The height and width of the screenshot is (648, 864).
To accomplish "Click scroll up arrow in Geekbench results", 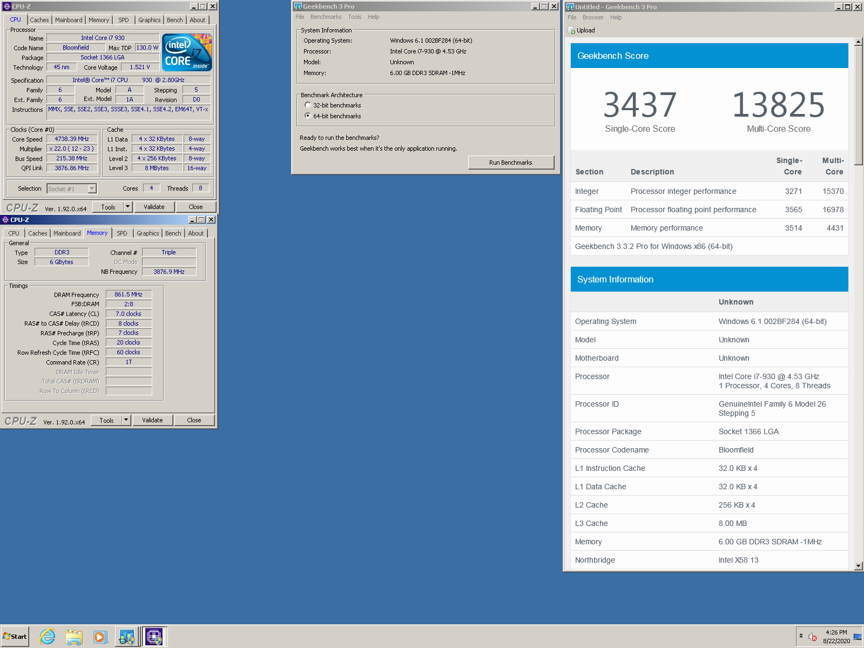I will (859, 42).
